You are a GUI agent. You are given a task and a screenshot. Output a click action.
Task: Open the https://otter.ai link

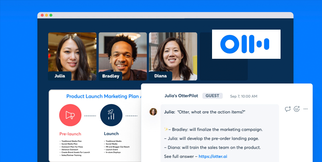213,156
